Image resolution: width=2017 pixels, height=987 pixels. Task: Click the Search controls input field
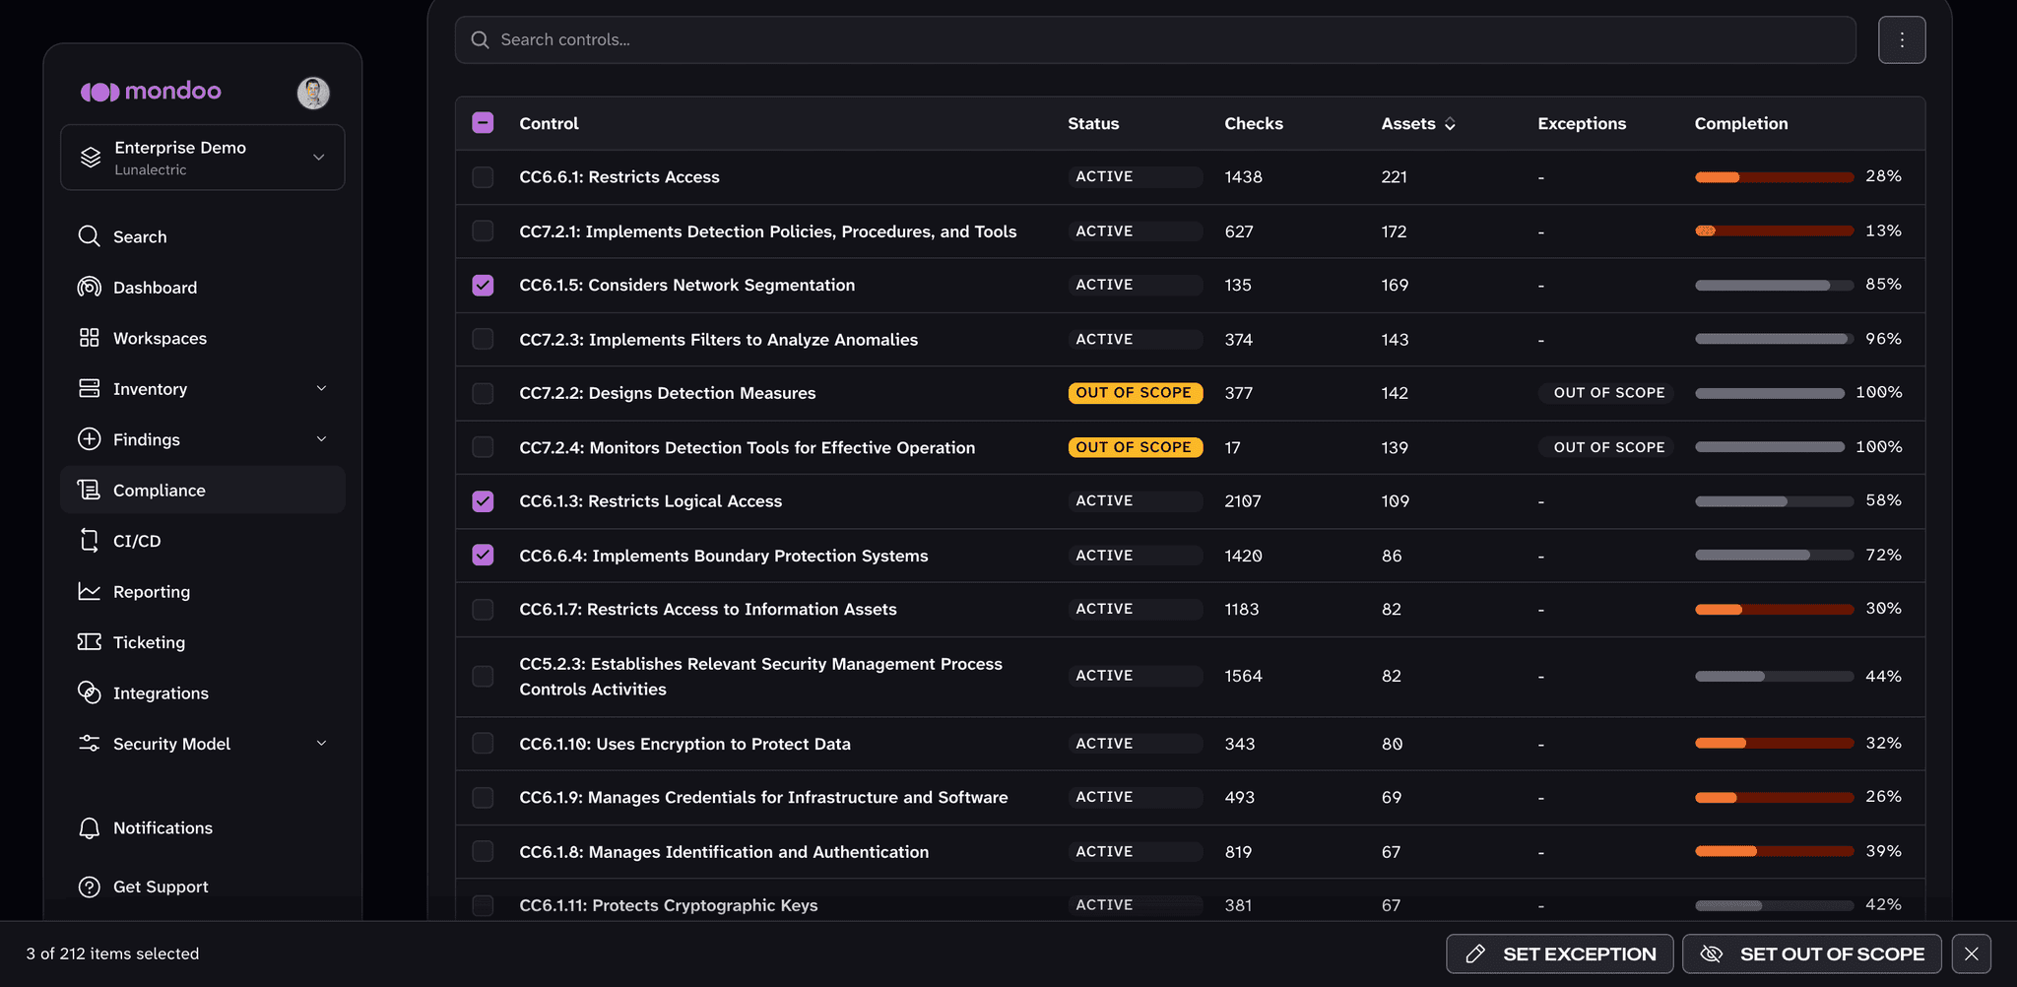click(1155, 40)
